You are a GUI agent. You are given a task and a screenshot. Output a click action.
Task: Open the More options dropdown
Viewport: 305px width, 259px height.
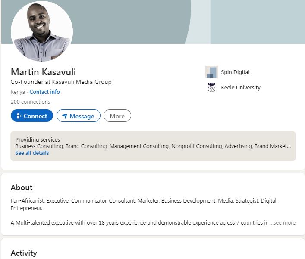point(117,116)
